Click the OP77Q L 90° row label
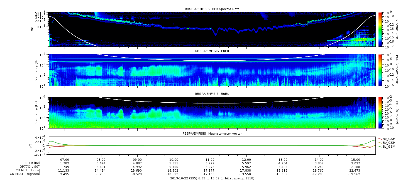This screenshot has height=183, width=403. [x=29, y=167]
